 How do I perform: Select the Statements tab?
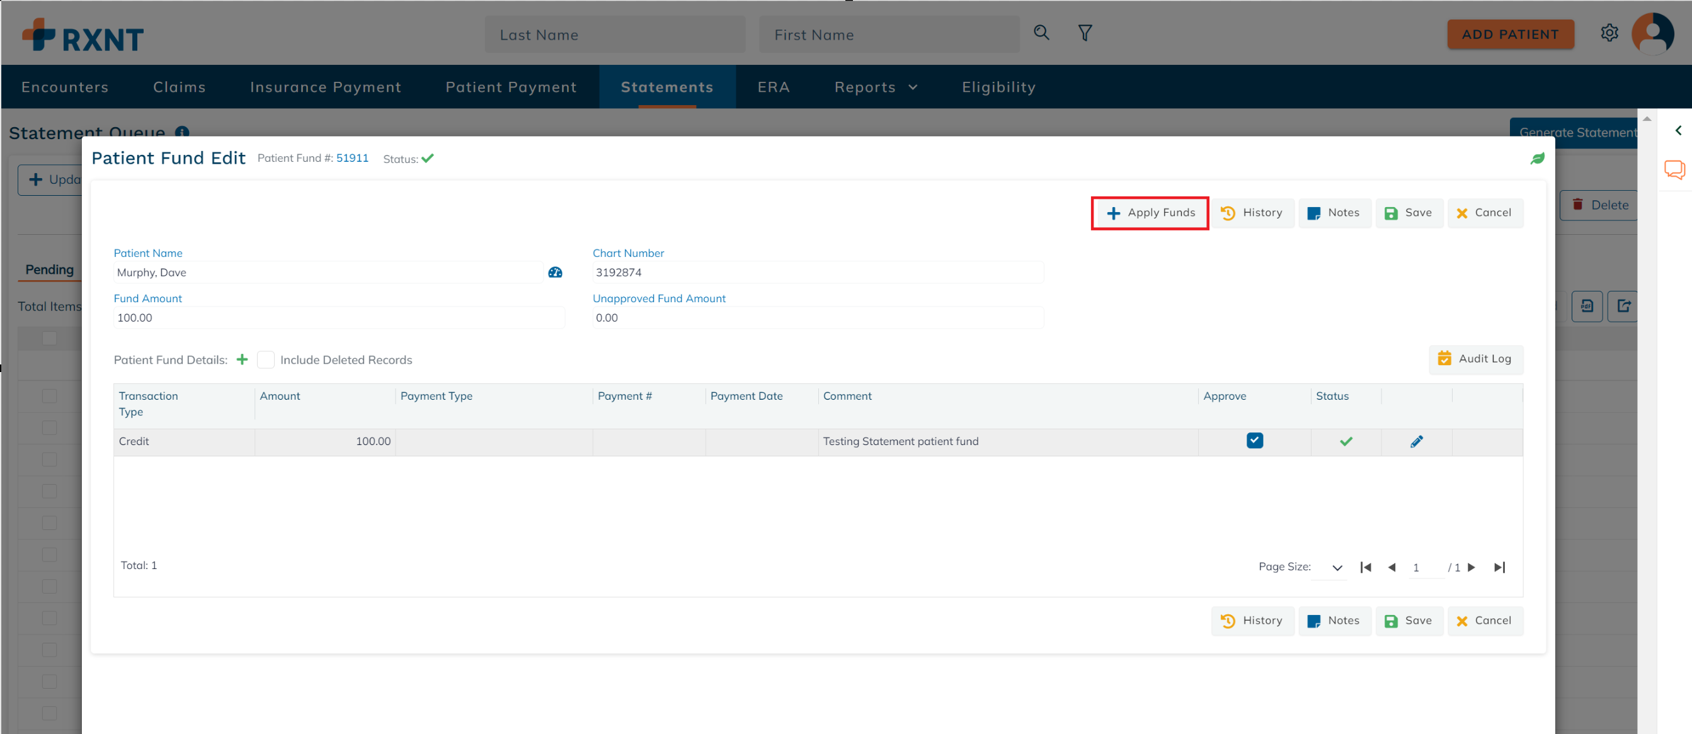[x=667, y=87]
